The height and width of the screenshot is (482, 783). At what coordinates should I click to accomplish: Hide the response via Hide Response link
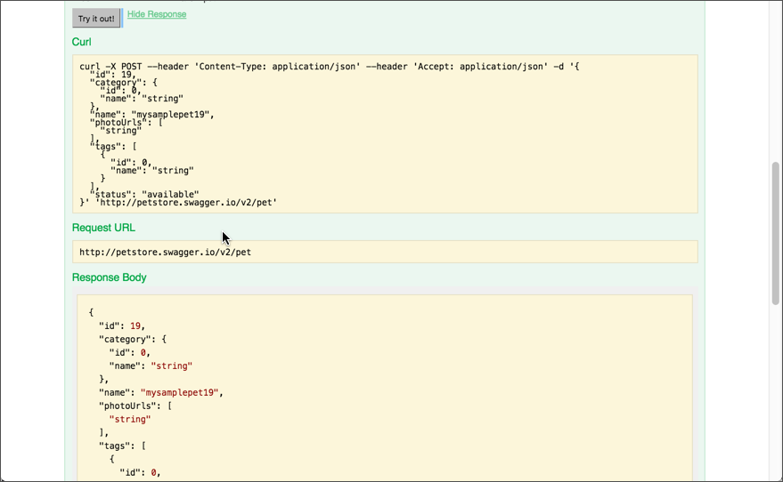click(157, 14)
